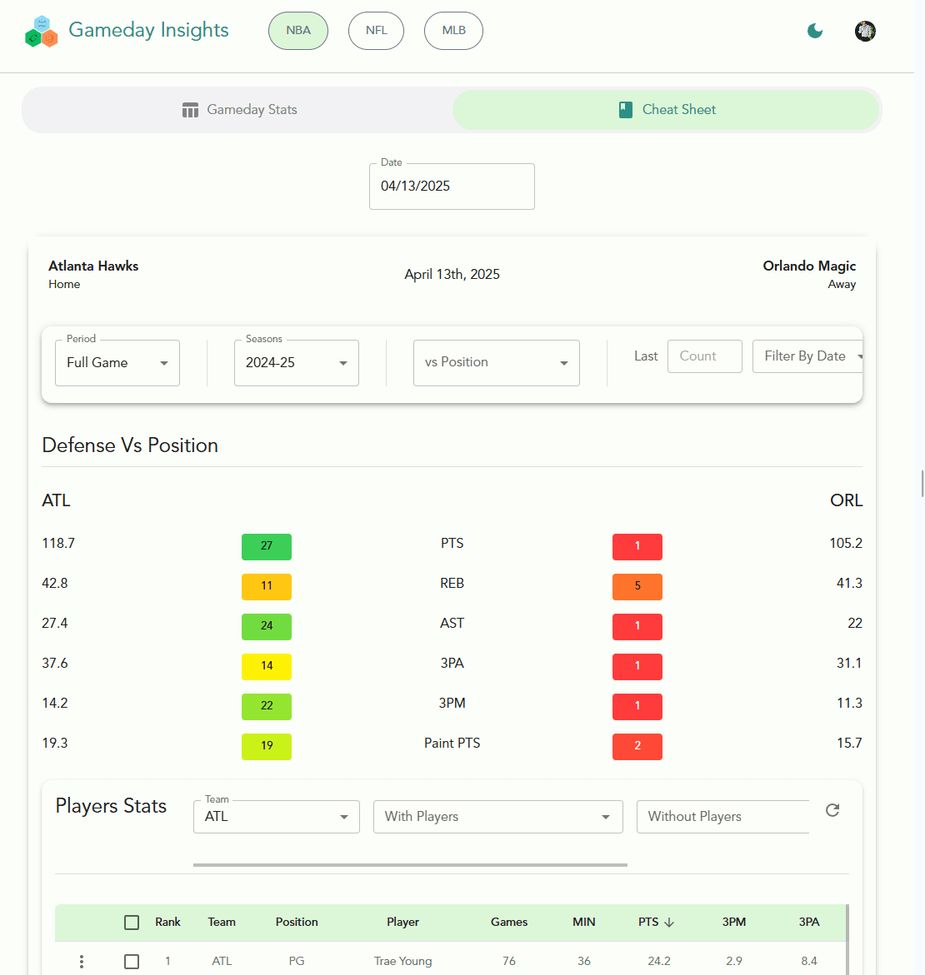Viewport: 925px width, 975px height.
Task: Switch to the Gameday Stats tab
Action: coord(238,109)
